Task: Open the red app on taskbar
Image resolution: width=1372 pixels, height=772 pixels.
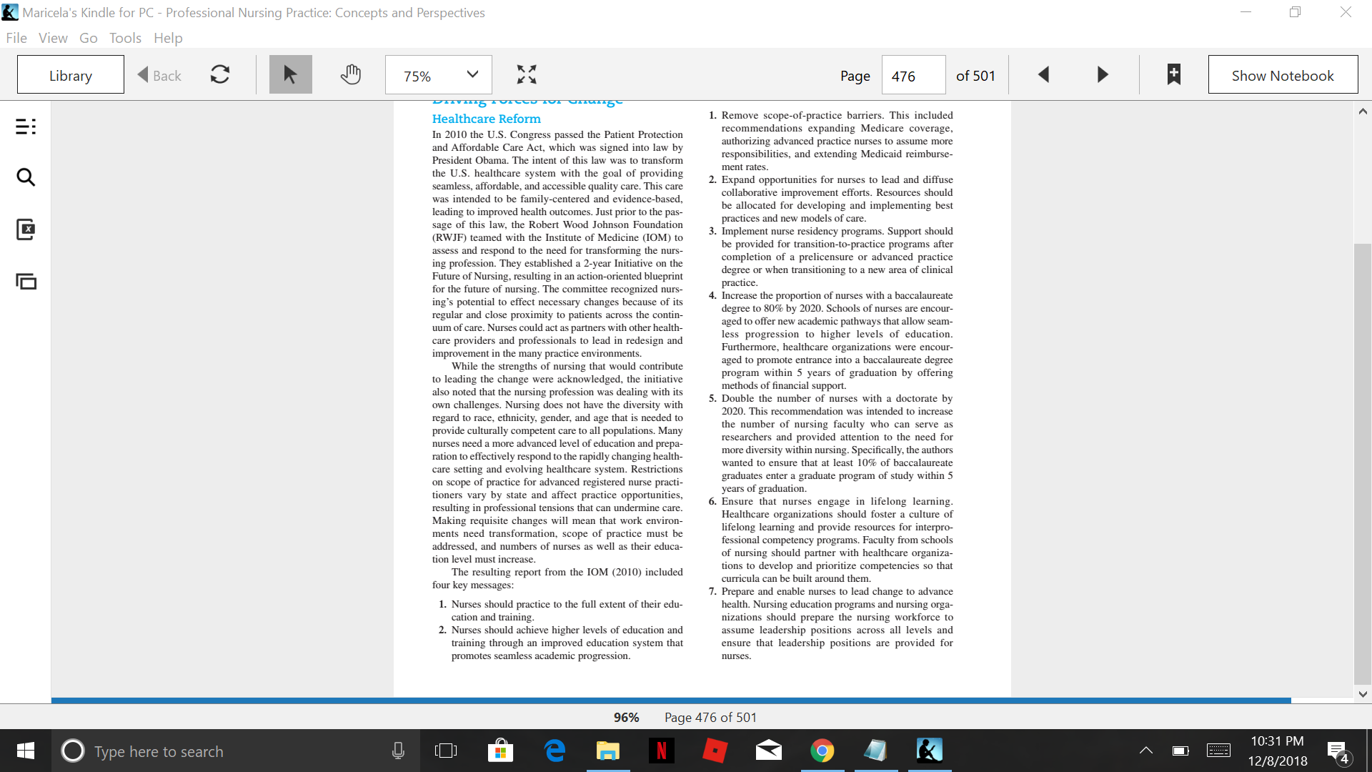Action: tap(715, 751)
